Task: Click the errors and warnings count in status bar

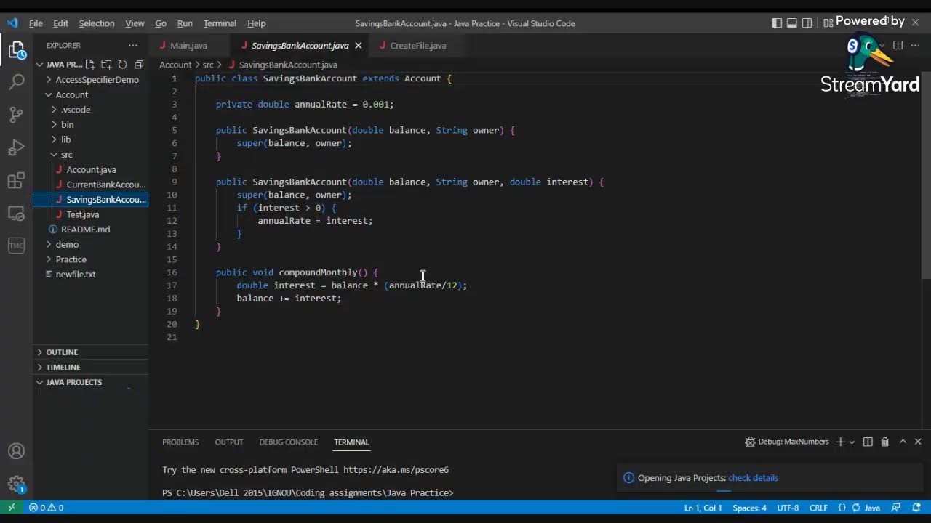Action: 47,508
